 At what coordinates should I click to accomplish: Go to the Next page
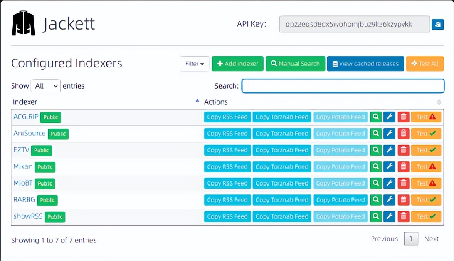tap(431, 239)
